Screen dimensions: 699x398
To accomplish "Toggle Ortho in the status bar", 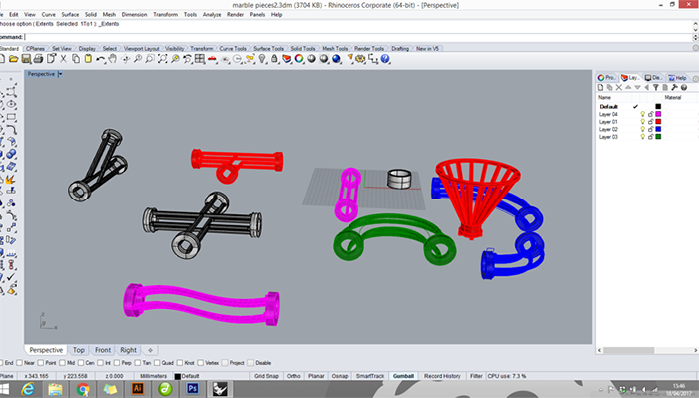I will (x=293, y=376).
